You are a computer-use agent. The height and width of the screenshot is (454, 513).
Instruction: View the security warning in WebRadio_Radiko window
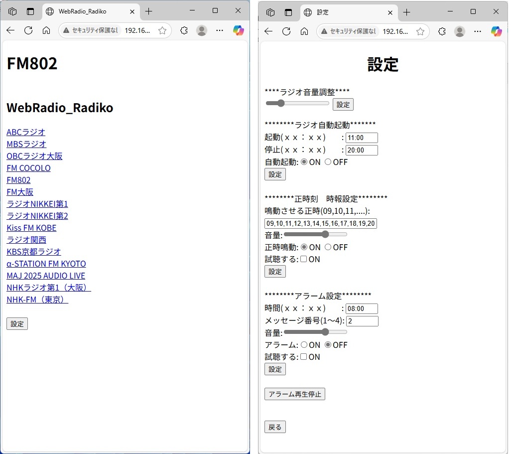point(90,30)
